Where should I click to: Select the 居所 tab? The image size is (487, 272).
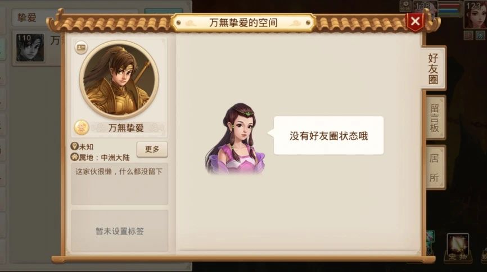434,168
